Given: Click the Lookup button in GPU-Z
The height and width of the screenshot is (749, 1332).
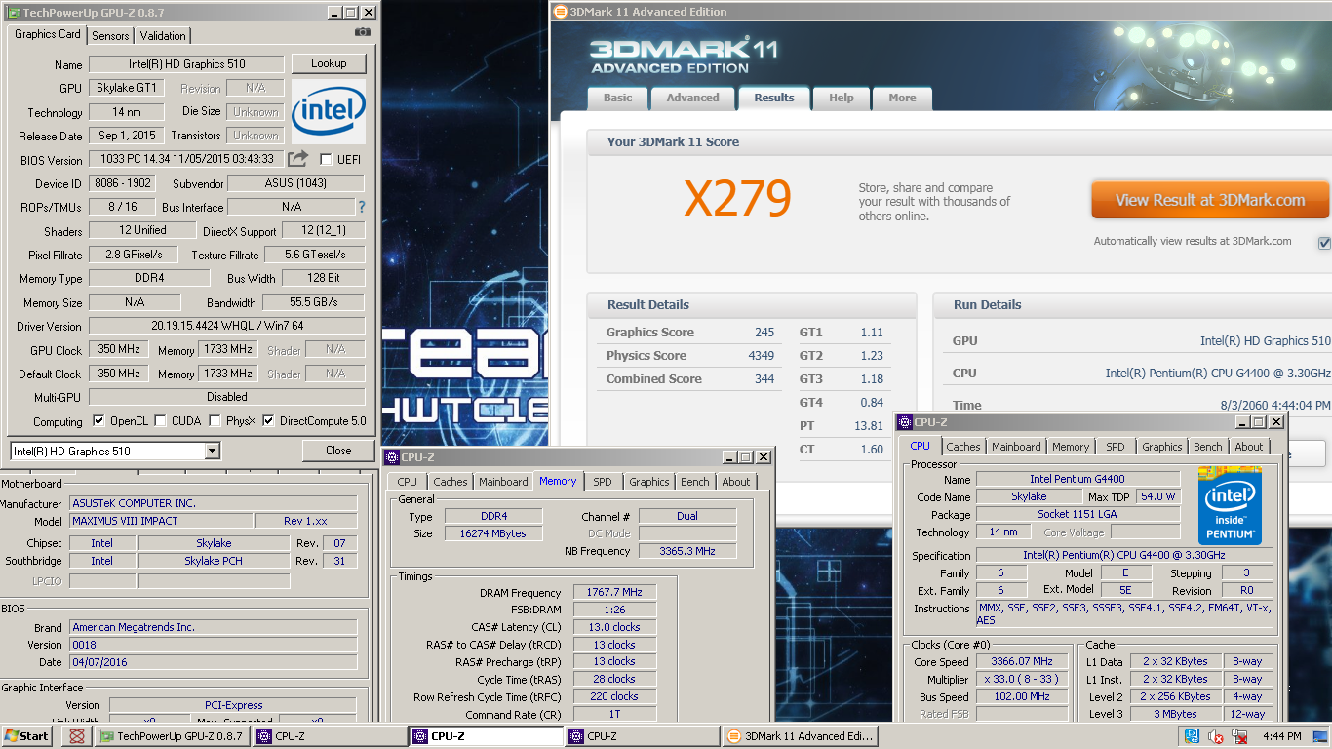Looking at the screenshot, I should click(329, 63).
